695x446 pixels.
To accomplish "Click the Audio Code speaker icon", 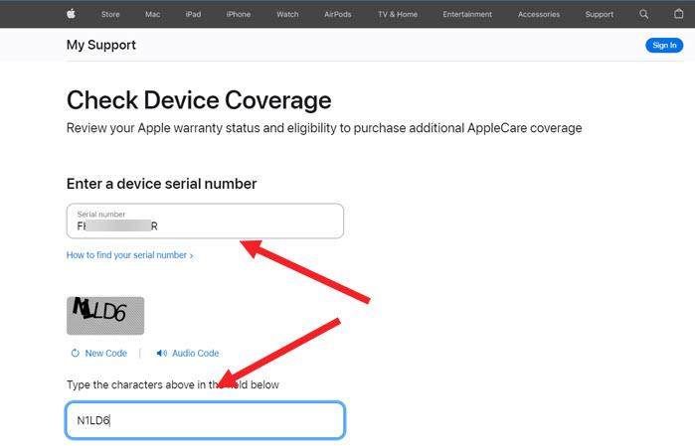I will 162,353.
